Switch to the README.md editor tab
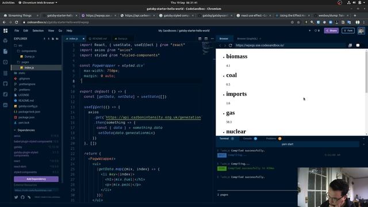Image resolution: width=368 pixels, height=207 pixels. coord(98,39)
